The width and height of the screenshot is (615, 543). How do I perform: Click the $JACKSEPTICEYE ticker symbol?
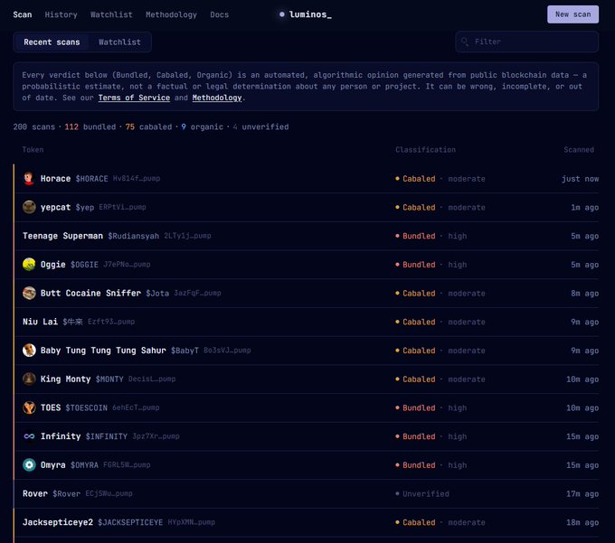pyautogui.click(x=130, y=522)
